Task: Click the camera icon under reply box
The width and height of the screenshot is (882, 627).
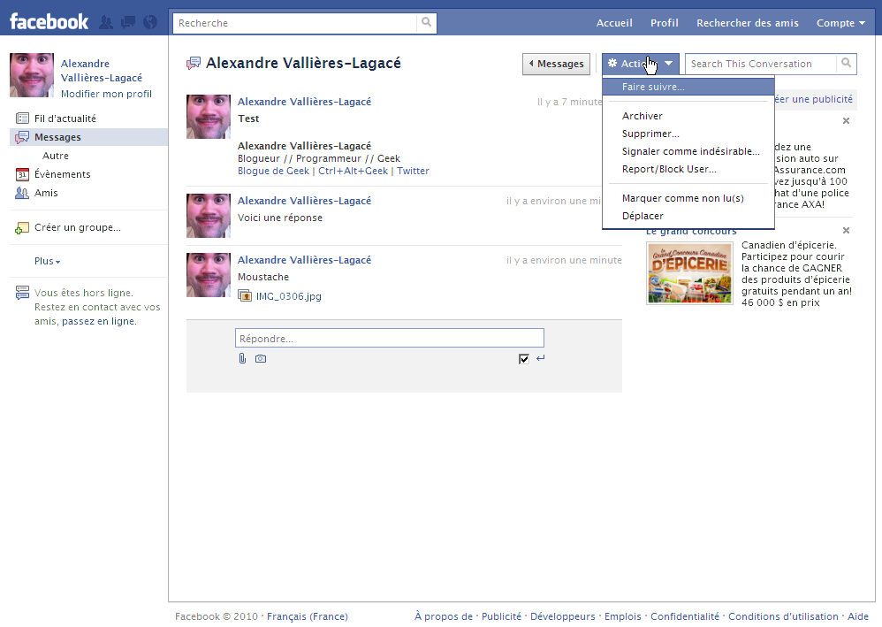Action: 261,358
